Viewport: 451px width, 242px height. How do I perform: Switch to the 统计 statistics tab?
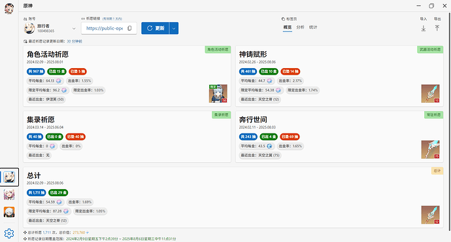pyautogui.click(x=313, y=27)
